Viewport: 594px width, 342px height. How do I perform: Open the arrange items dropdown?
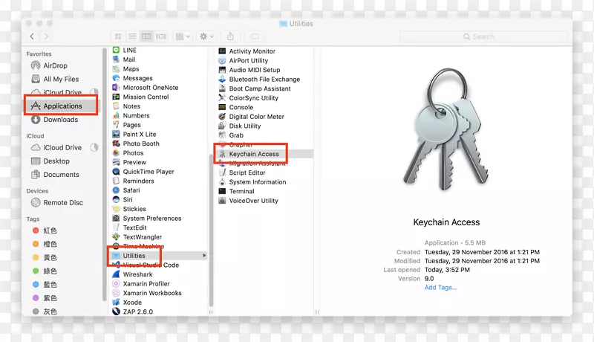click(x=183, y=36)
